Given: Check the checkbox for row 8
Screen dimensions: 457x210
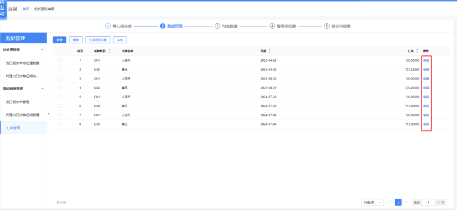Looking at the screenshot, I should 61,124.
